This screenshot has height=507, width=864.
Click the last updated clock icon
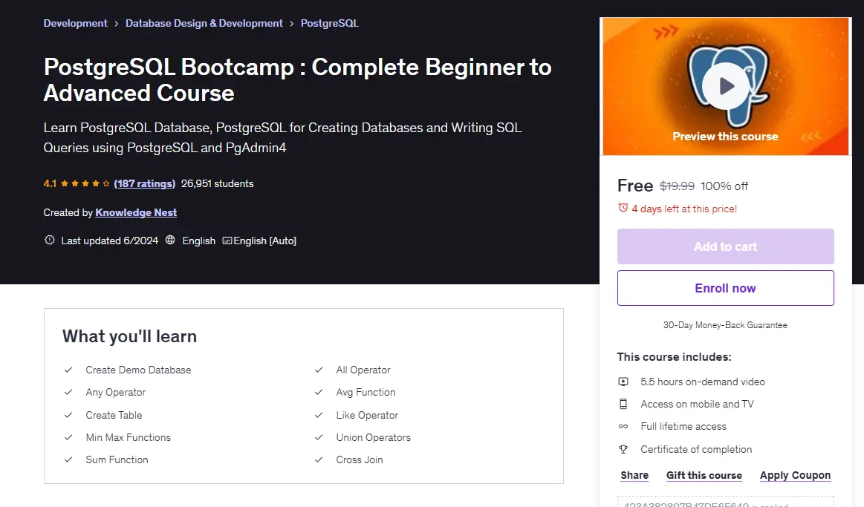point(50,240)
